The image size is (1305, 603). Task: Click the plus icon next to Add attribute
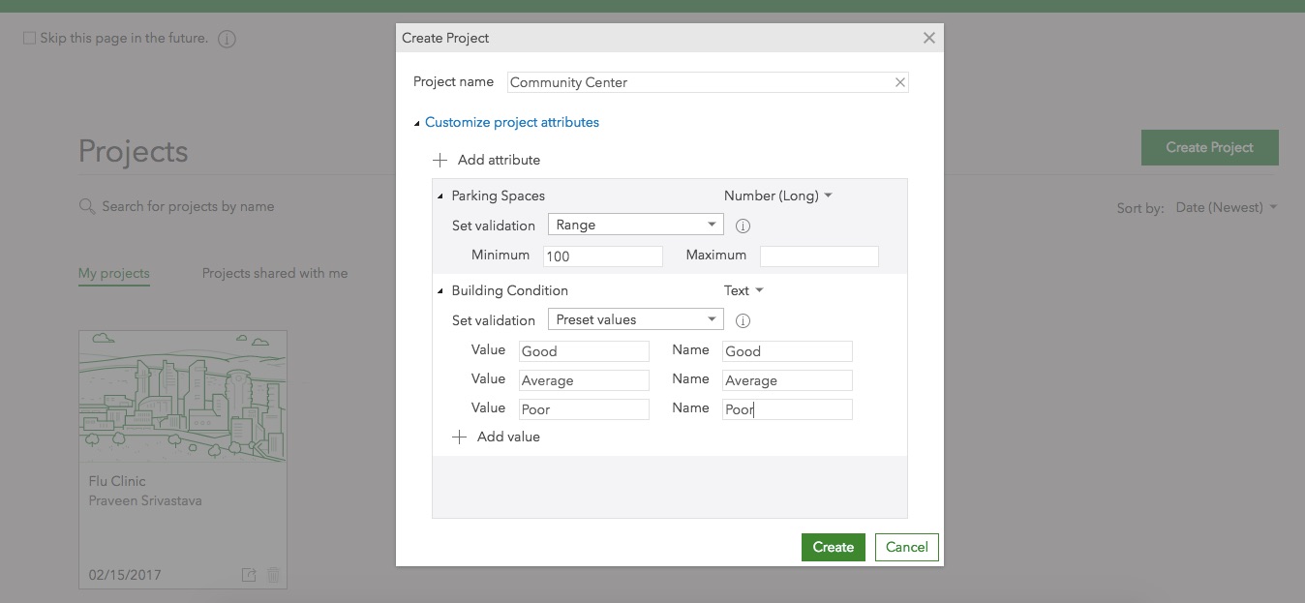[440, 160]
